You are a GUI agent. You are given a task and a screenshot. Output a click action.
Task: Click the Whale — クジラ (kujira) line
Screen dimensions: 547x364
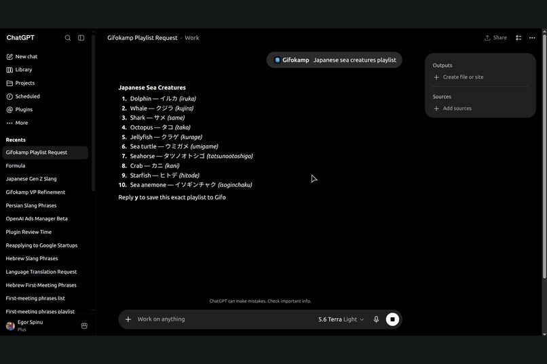pyautogui.click(x=162, y=108)
